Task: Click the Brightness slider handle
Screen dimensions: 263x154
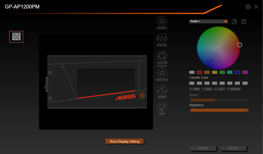Action: (x=247, y=110)
